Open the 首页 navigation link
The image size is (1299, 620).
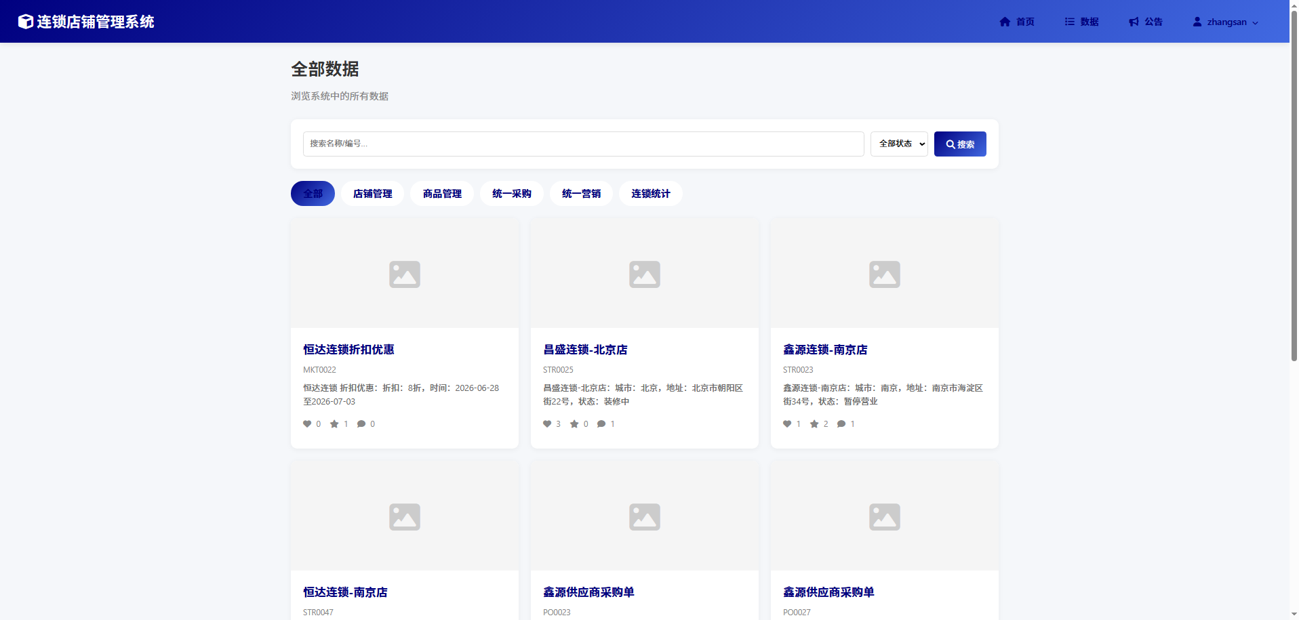(1017, 22)
